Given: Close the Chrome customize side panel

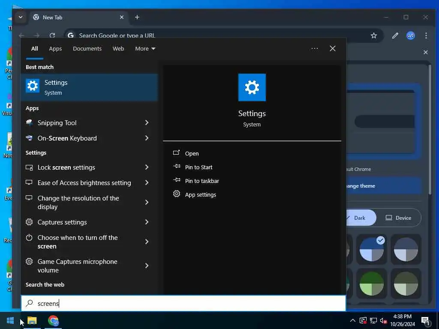Looking at the screenshot, I should [x=426, y=52].
